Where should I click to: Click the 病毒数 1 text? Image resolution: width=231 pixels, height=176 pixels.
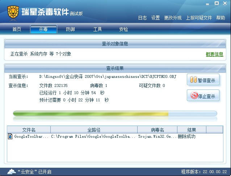coord(98,85)
